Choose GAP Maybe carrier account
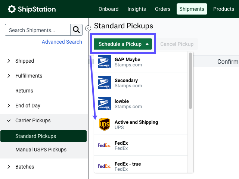The height and width of the screenshot is (179, 239). (x=141, y=62)
